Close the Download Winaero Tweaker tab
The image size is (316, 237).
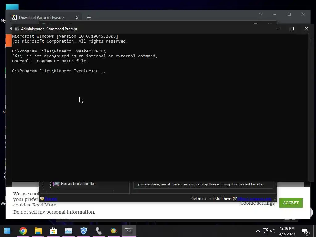(x=77, y=18)
